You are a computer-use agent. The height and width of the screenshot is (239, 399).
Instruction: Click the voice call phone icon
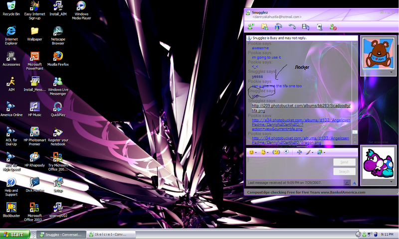pyautogui.click(x=292, y=27)
